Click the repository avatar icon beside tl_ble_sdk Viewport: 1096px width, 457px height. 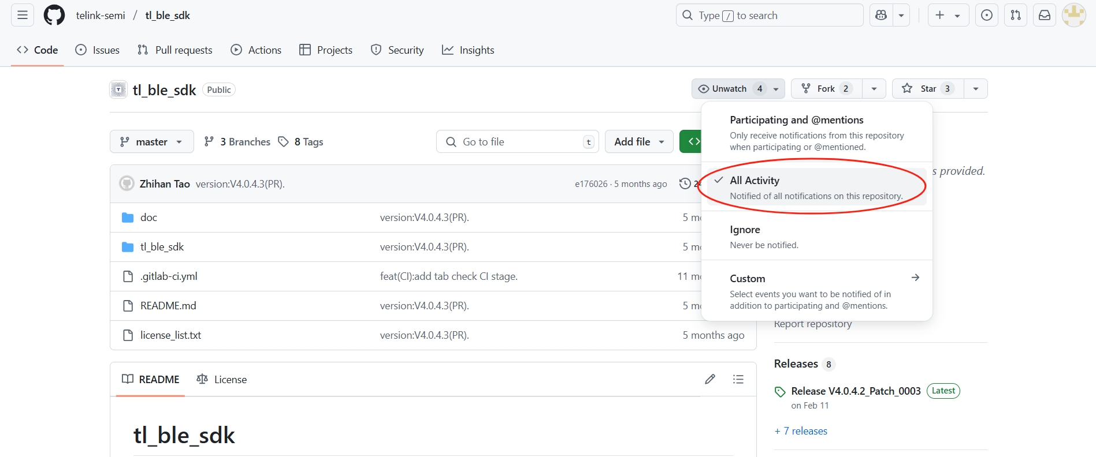pos(118,89)
